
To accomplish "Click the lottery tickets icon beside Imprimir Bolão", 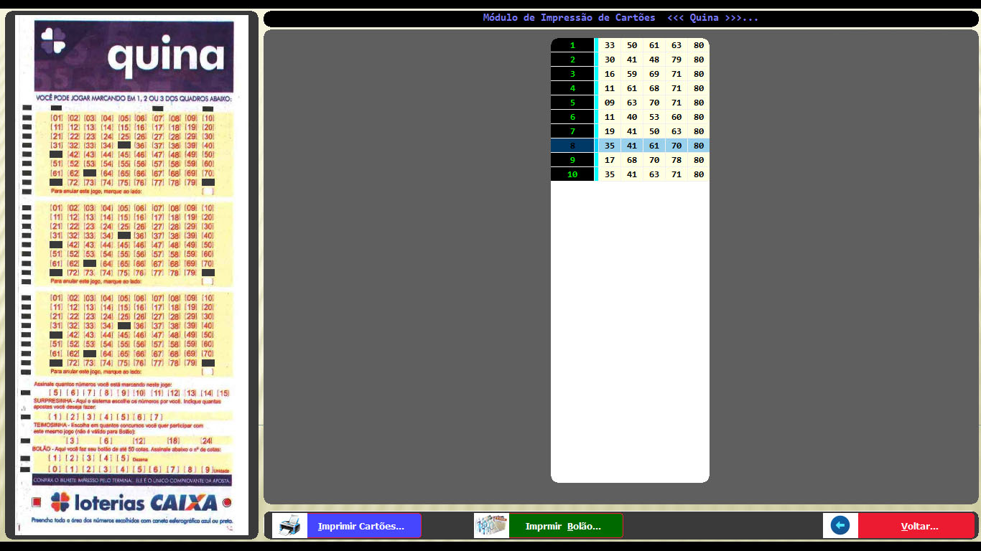I will pyautogui.click(x=491, y=526).
